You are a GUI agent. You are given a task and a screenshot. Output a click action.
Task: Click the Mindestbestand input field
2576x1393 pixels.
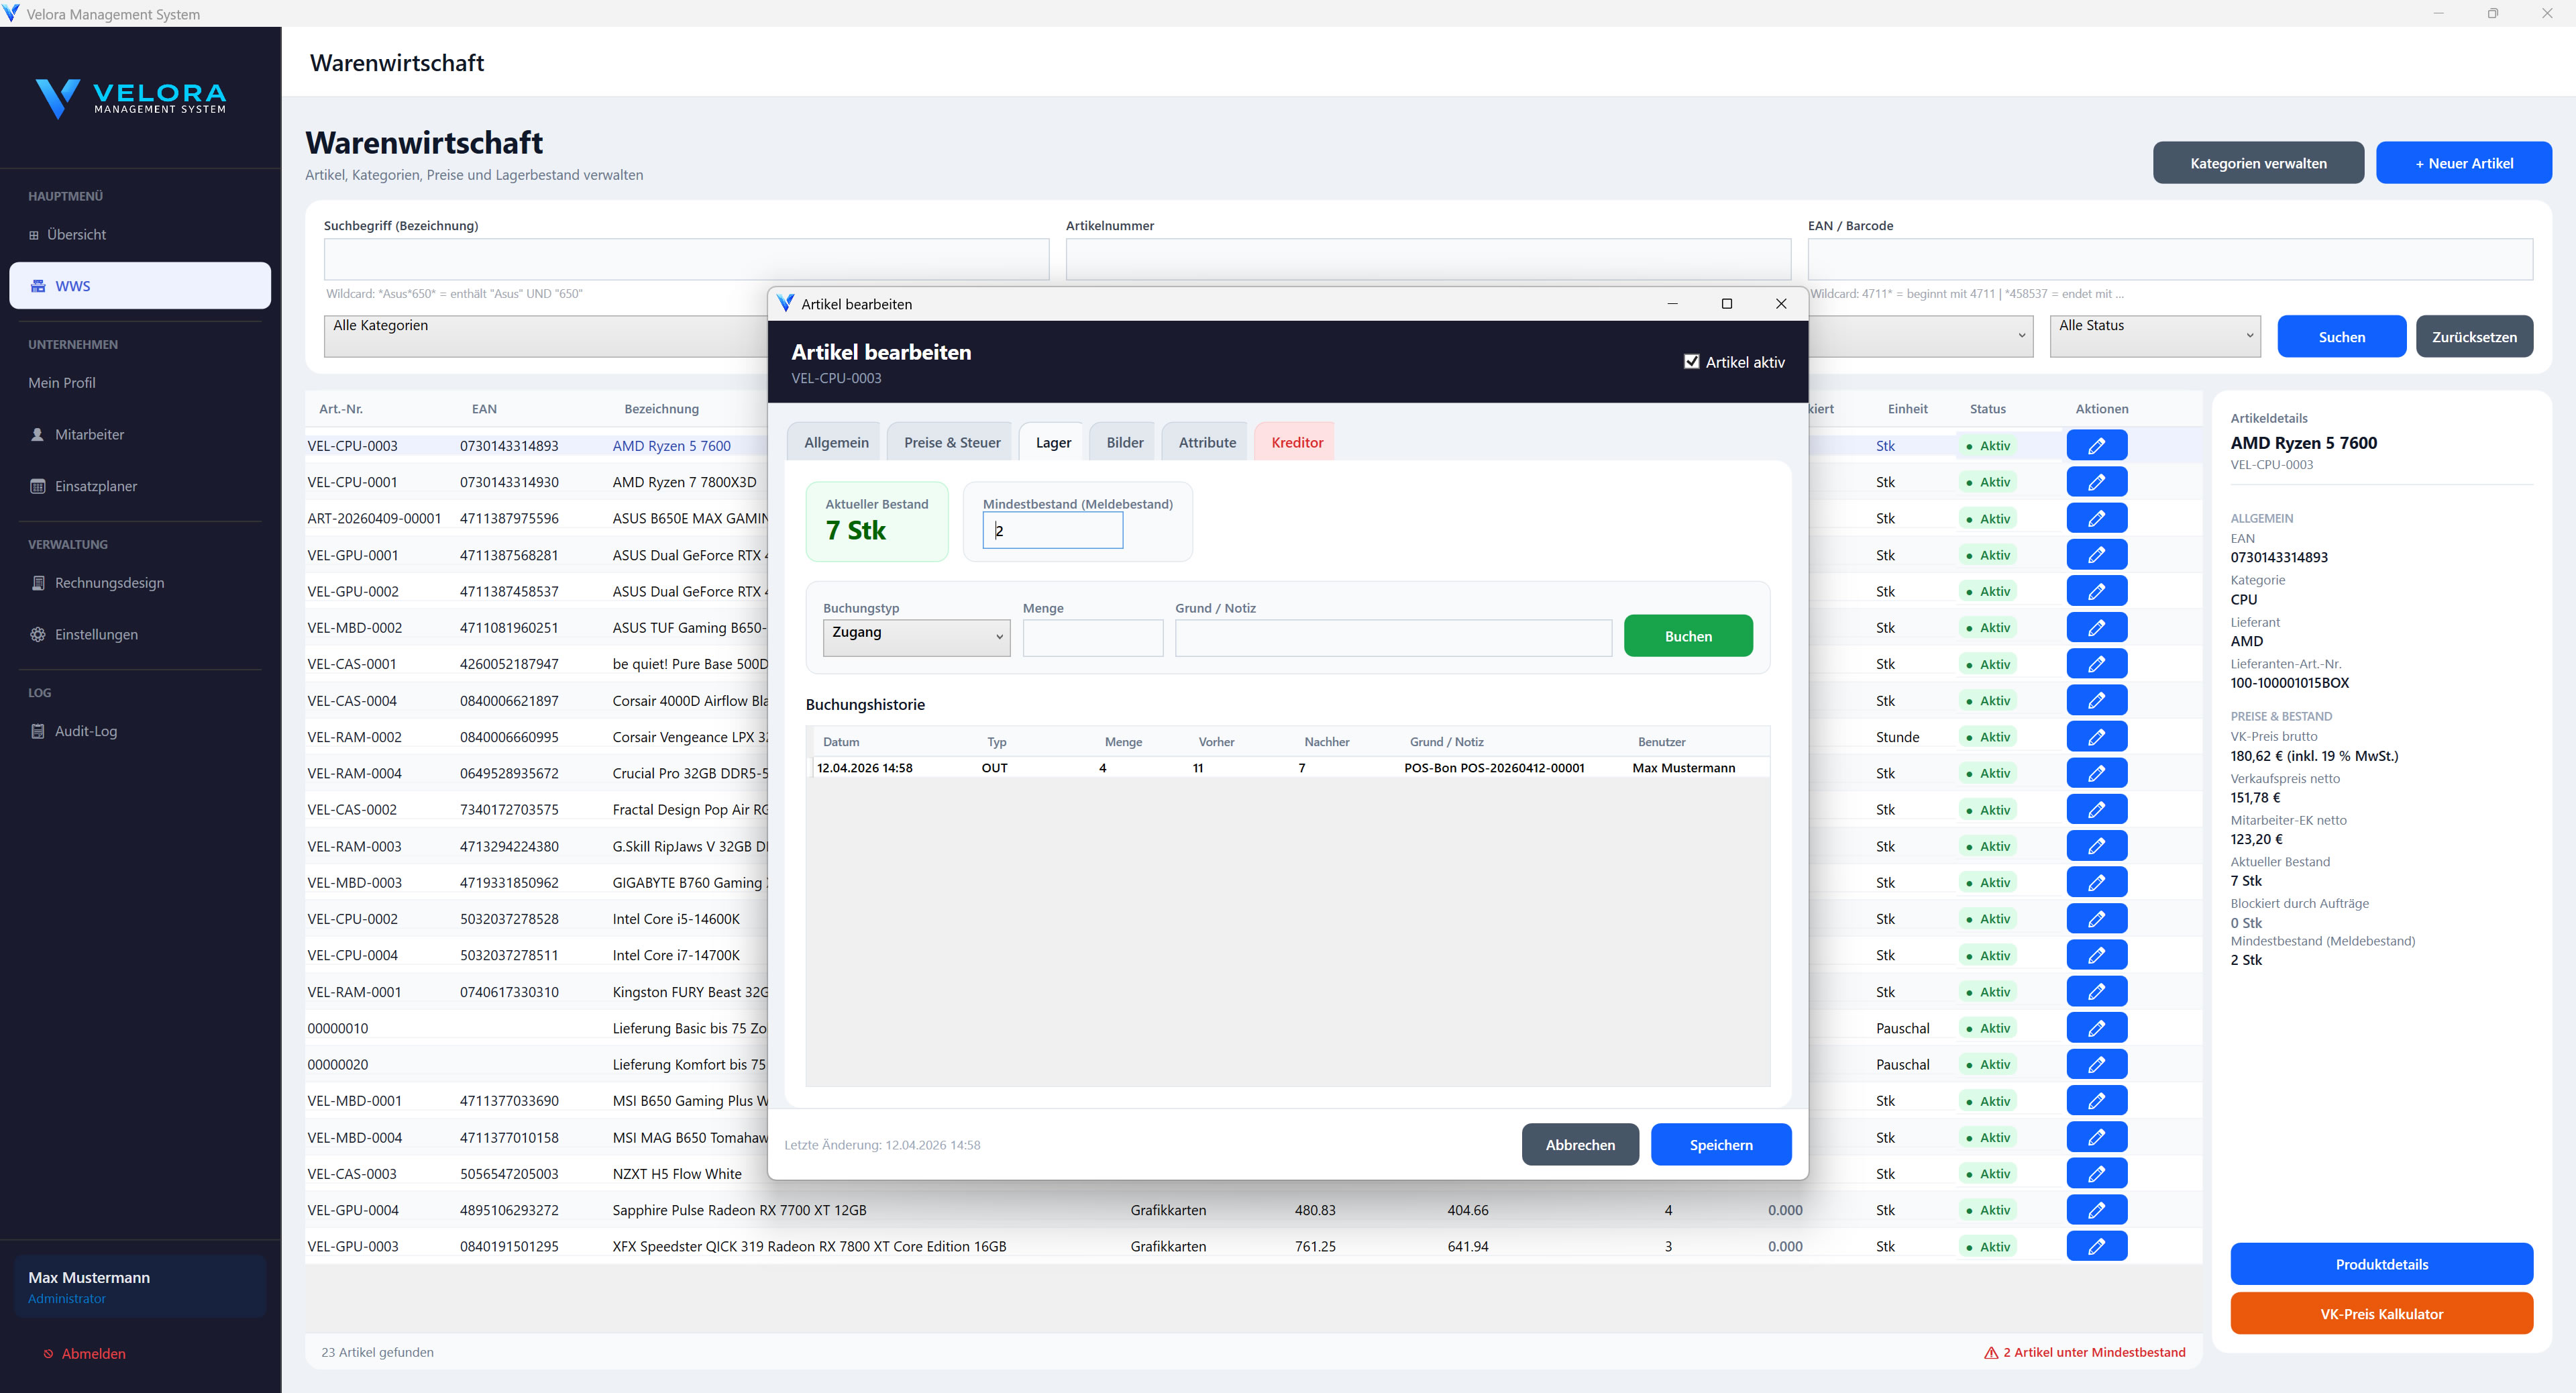coord(1053,530)
